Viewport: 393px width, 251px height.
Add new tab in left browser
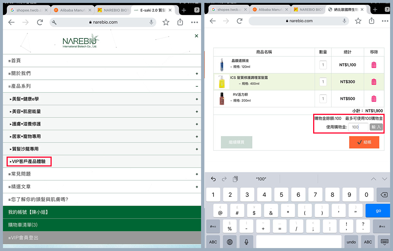(x=184, y=10)
